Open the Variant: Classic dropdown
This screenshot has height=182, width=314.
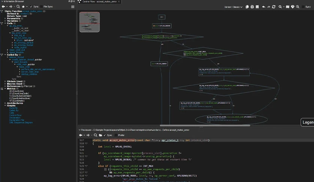(233, 7)
